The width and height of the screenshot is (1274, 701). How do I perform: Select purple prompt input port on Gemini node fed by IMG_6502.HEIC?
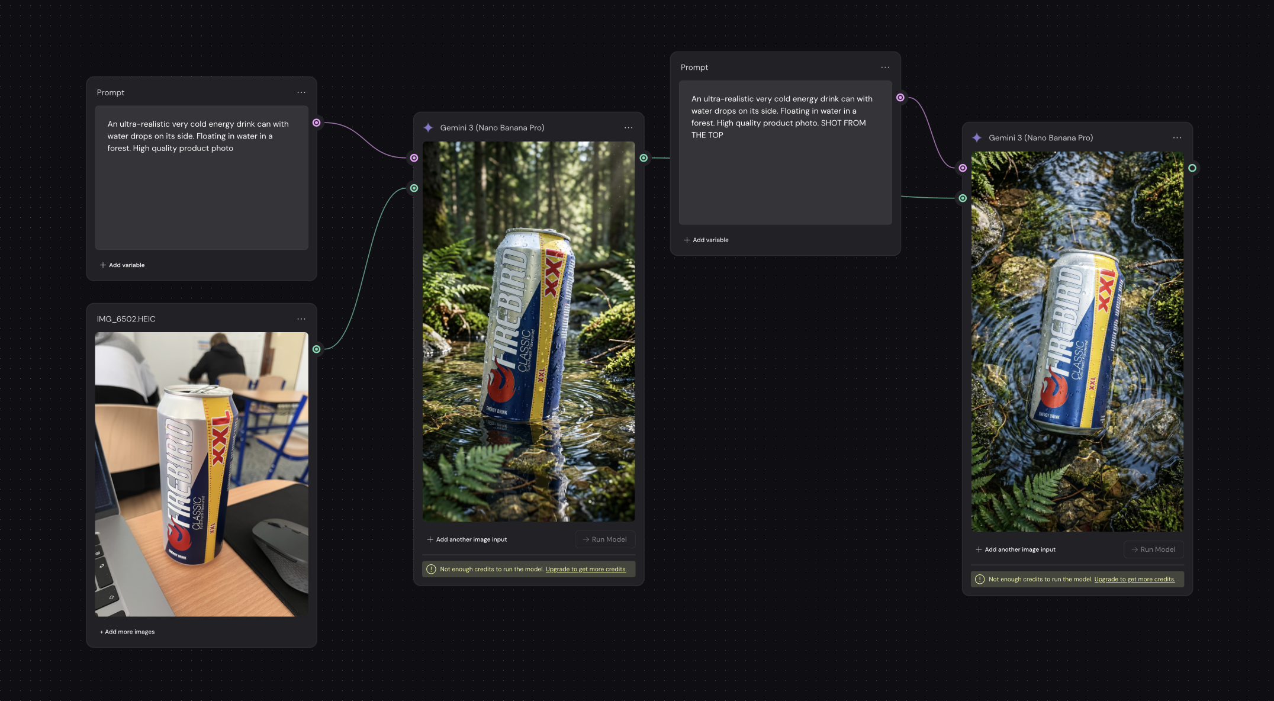414,158
